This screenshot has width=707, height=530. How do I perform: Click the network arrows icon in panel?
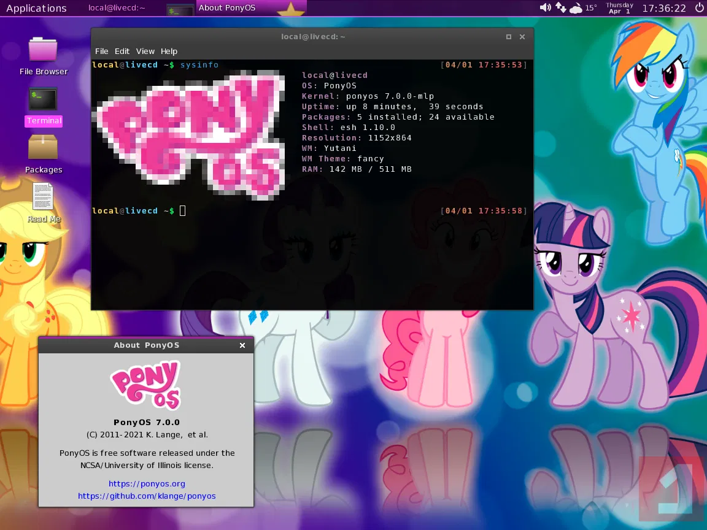[560, 7]
